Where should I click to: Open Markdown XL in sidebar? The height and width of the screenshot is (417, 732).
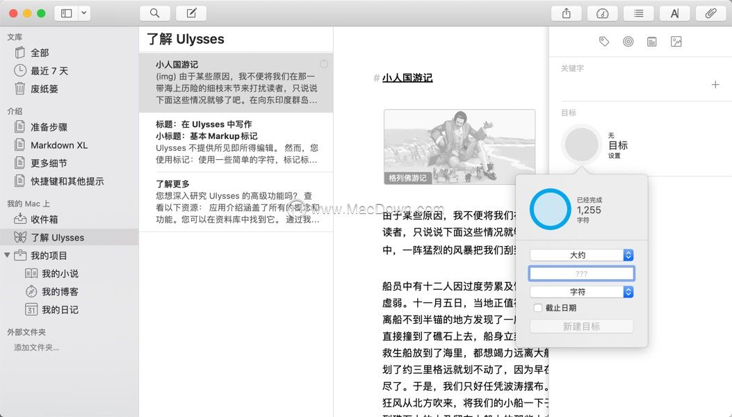click(69, 145)
